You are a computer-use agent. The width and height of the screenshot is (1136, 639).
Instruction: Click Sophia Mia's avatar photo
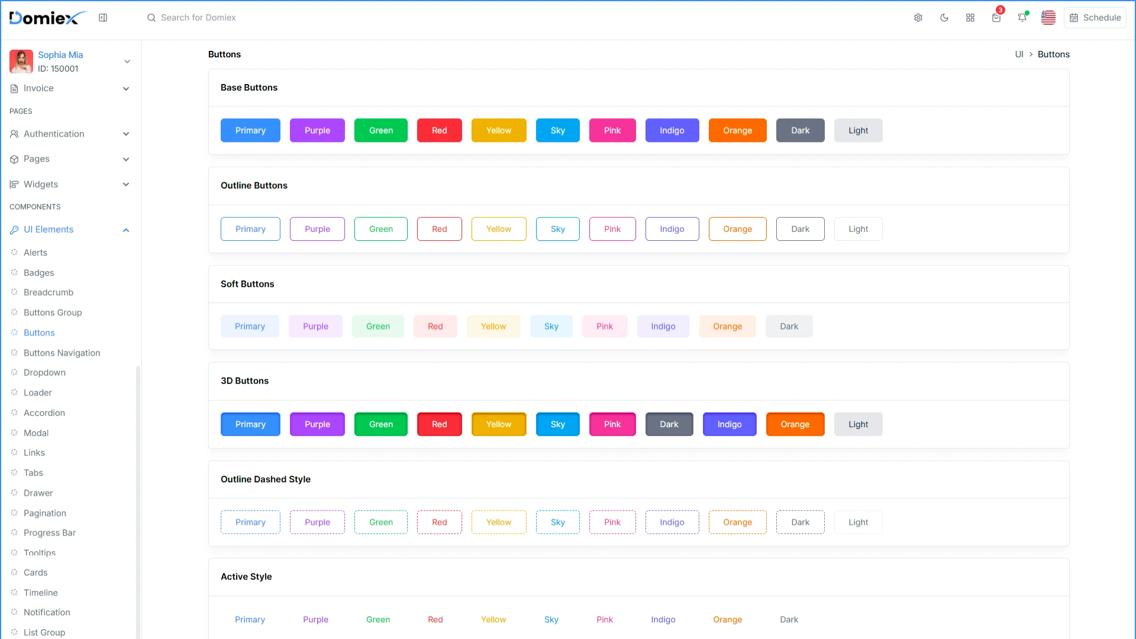(x=21, y=62)
